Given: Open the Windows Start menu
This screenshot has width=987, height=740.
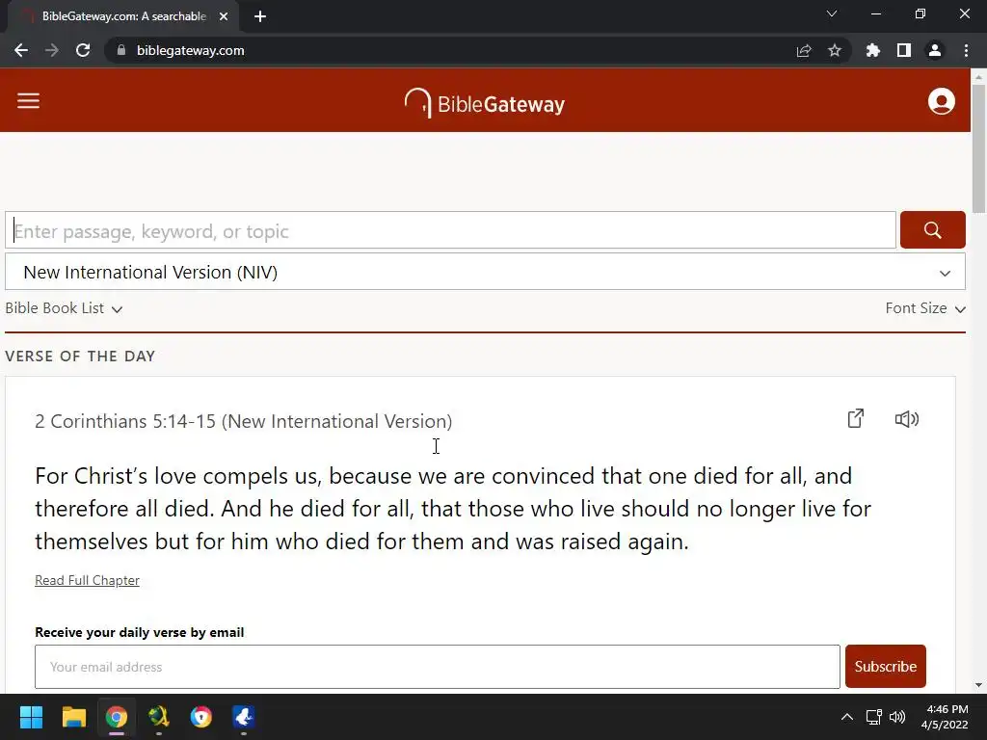Looking at the screenshot, I should [31, 717].
